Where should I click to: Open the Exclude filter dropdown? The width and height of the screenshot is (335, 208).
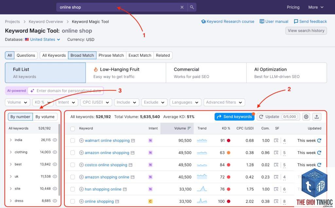pyautogui.click(x=154, y=103)
